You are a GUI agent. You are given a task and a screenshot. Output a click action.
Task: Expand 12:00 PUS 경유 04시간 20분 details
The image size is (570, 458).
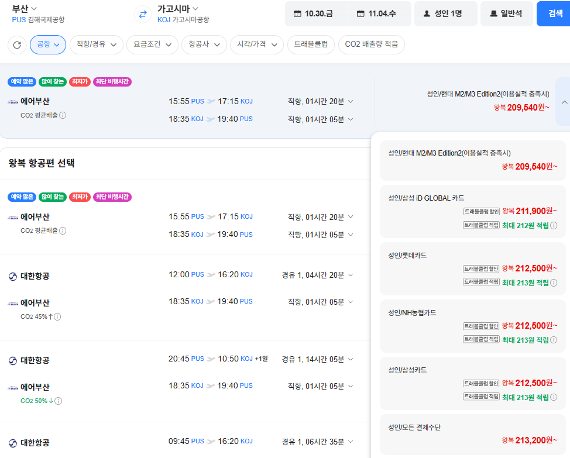[351, 275]
